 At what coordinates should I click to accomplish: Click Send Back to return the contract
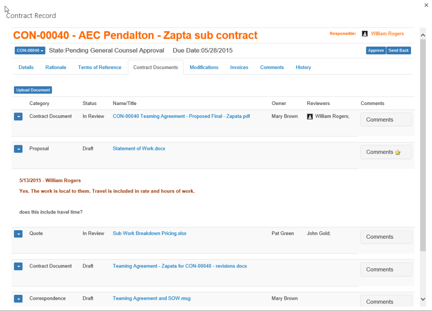[398, 50]
